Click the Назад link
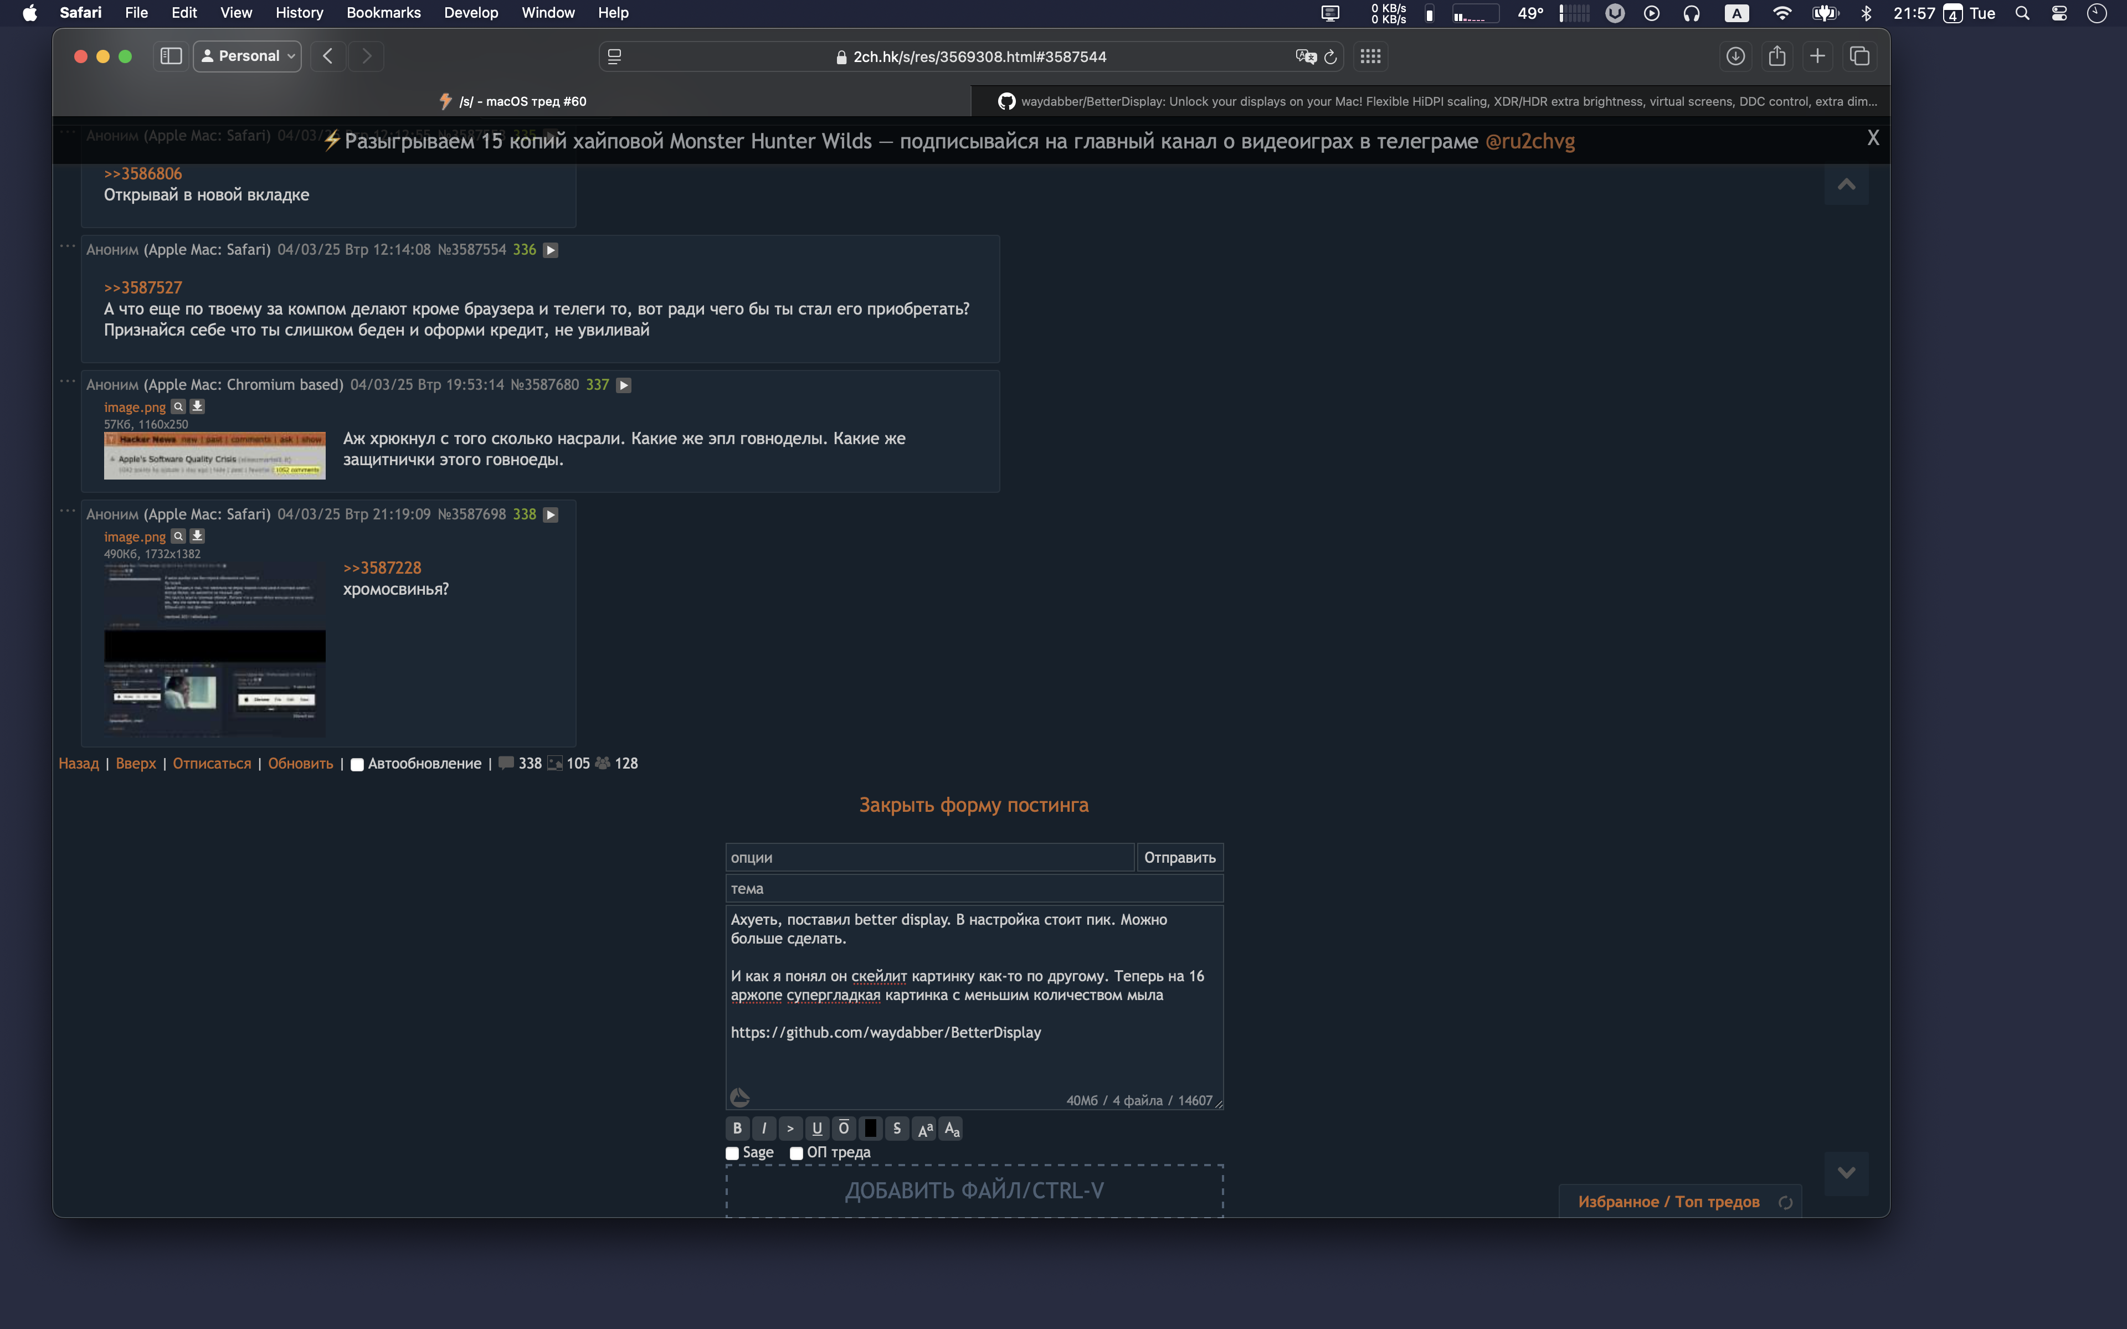Viewport: 2127px width, 1329px height. (78, 764)
